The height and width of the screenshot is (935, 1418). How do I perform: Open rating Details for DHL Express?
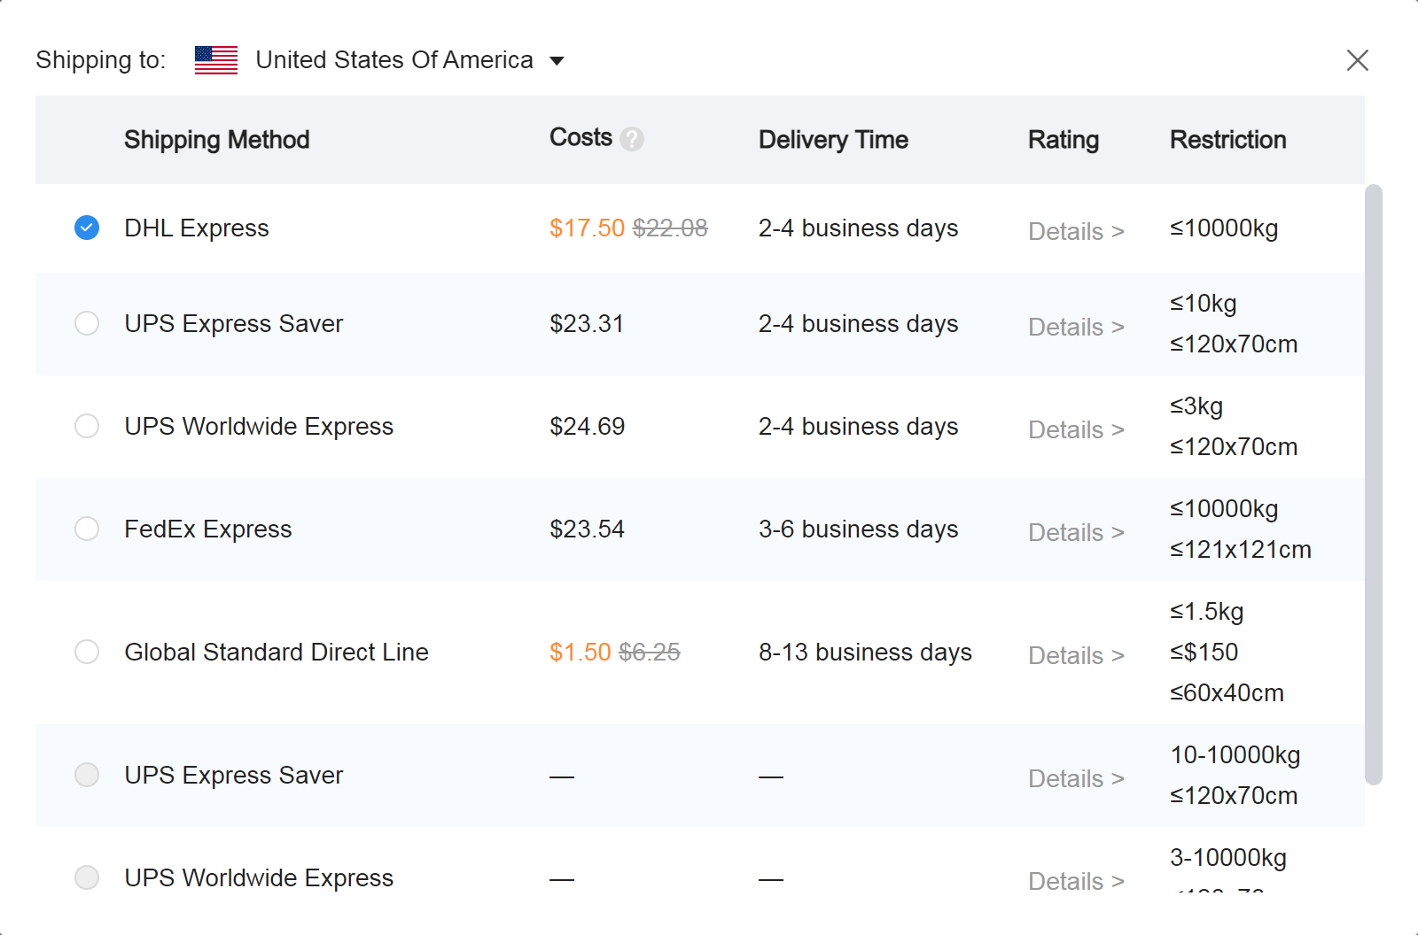click(x=1076, y=231)
